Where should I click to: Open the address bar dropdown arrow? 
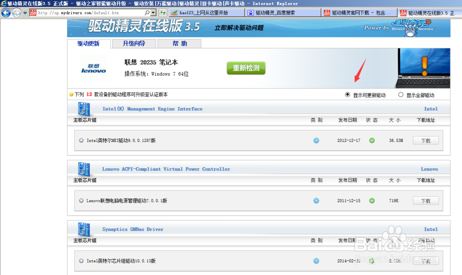click(x=153, y=12)
